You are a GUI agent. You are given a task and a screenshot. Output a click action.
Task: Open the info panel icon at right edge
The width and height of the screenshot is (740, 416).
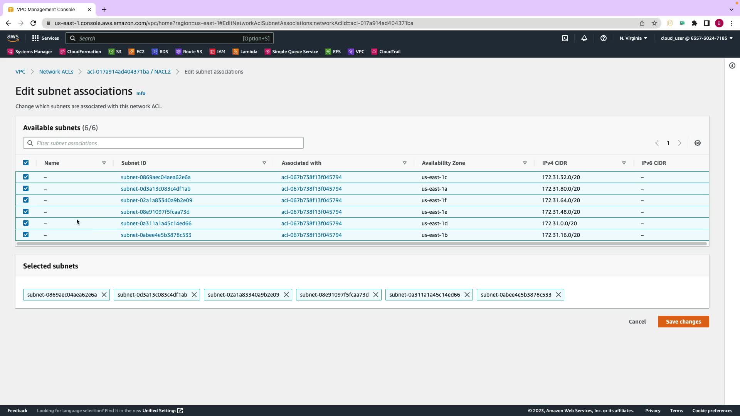tap(732, 65)
